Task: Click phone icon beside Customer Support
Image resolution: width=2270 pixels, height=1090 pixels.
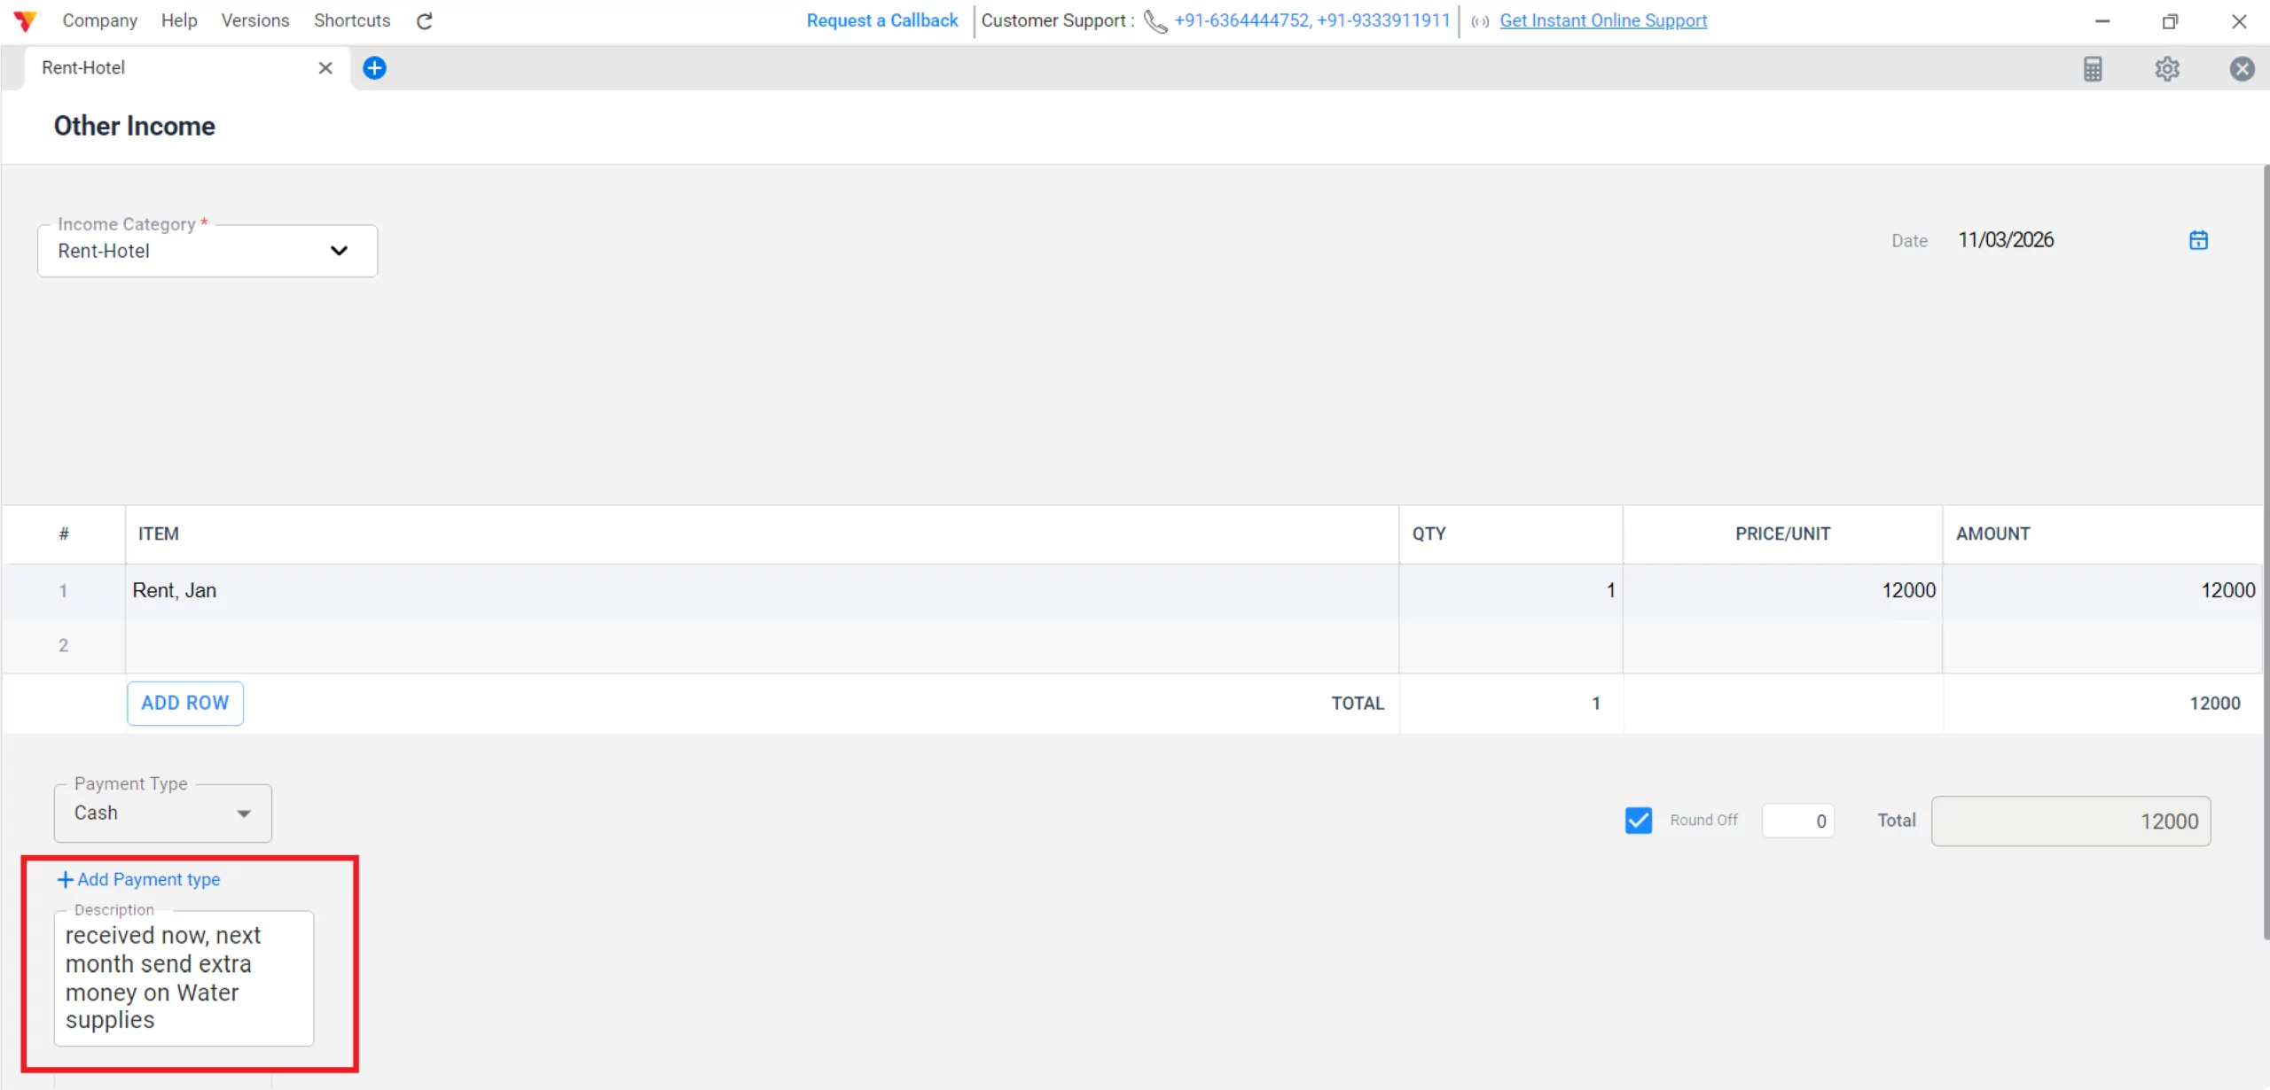Action: click(x=1155, y=21)
